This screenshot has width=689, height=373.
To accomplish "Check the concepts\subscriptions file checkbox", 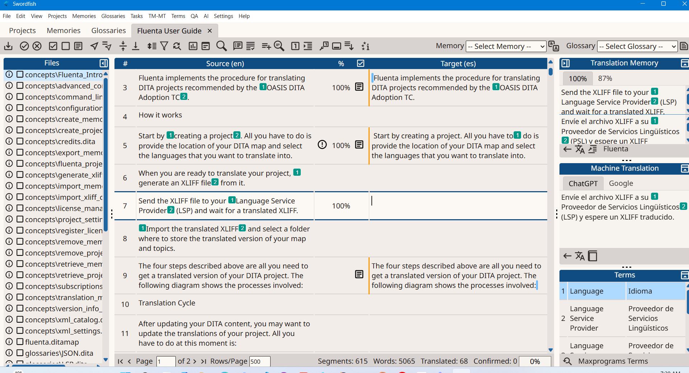I will (x=20, y=286).
